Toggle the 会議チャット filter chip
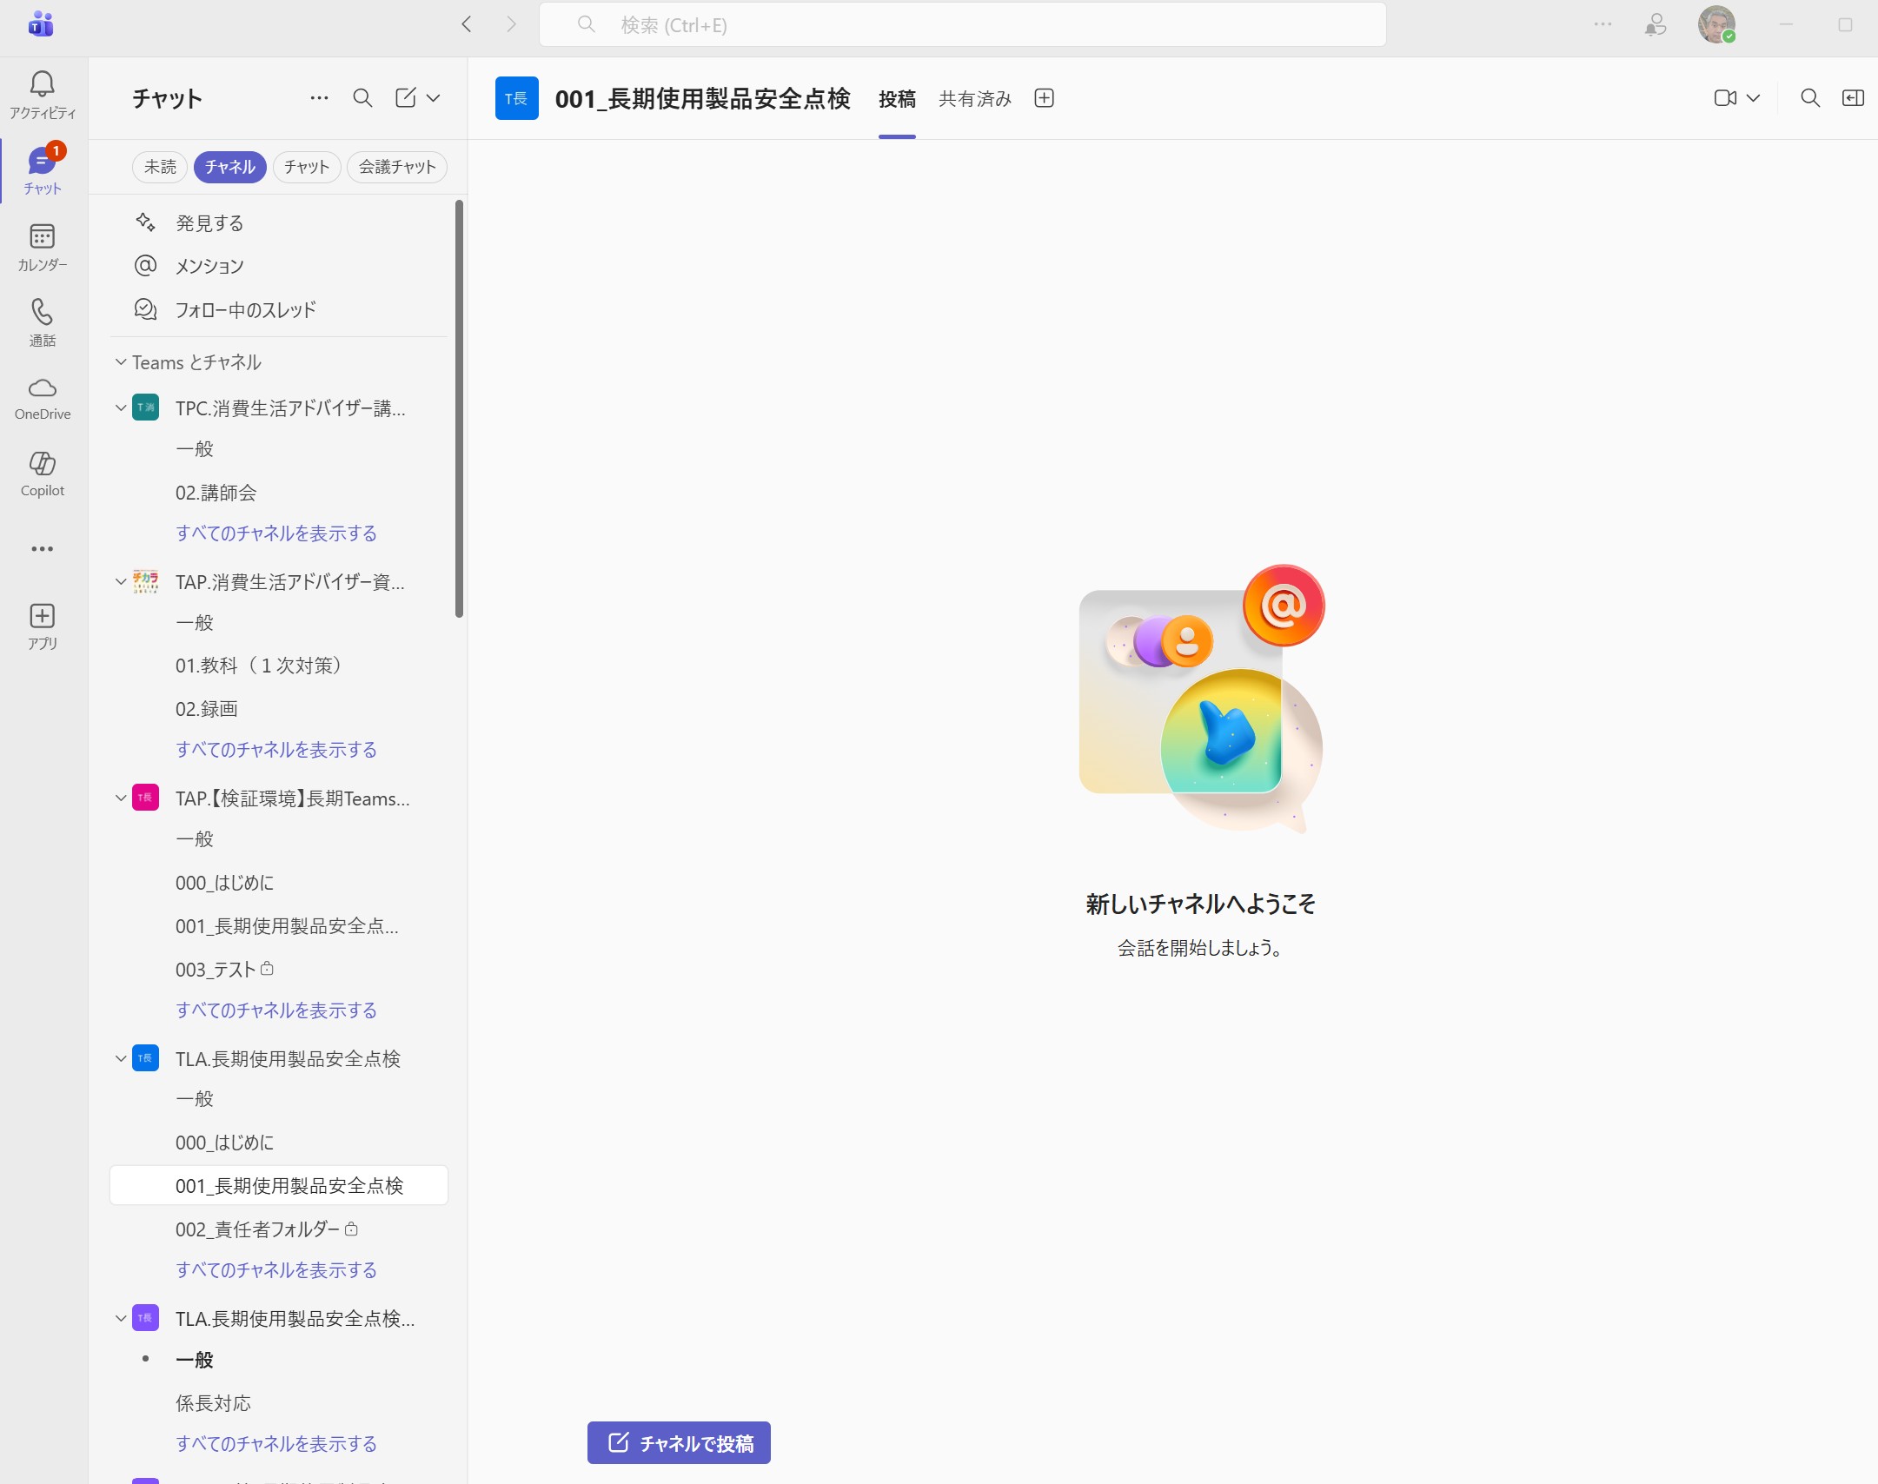Image resolution: width=1878 pixels, height=1484 pixels. 397,167
